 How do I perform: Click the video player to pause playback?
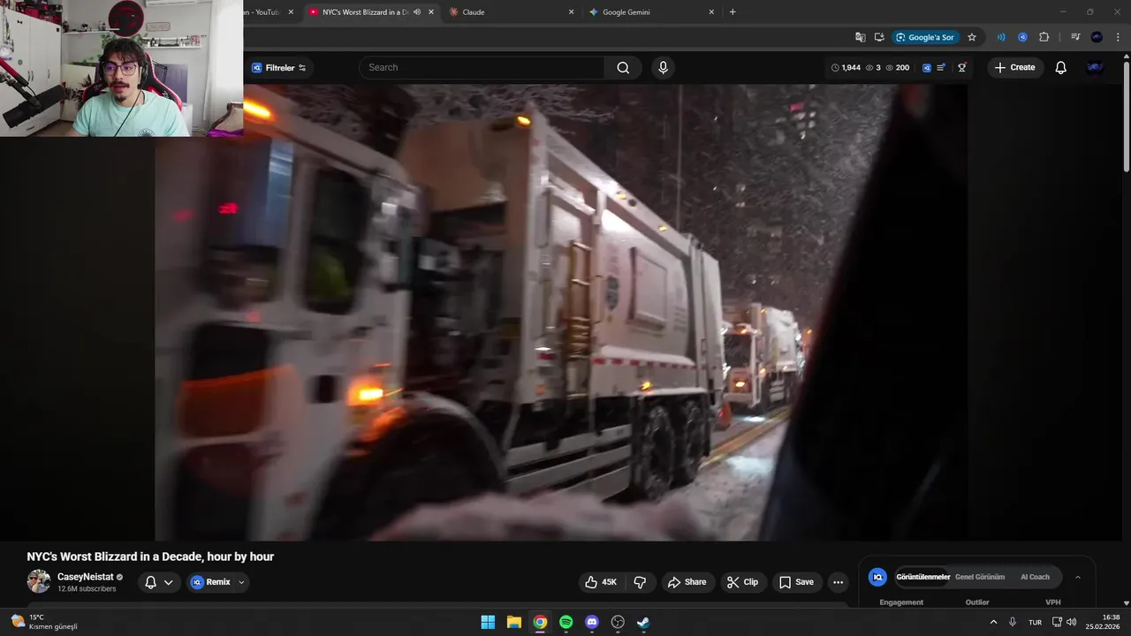561,312
